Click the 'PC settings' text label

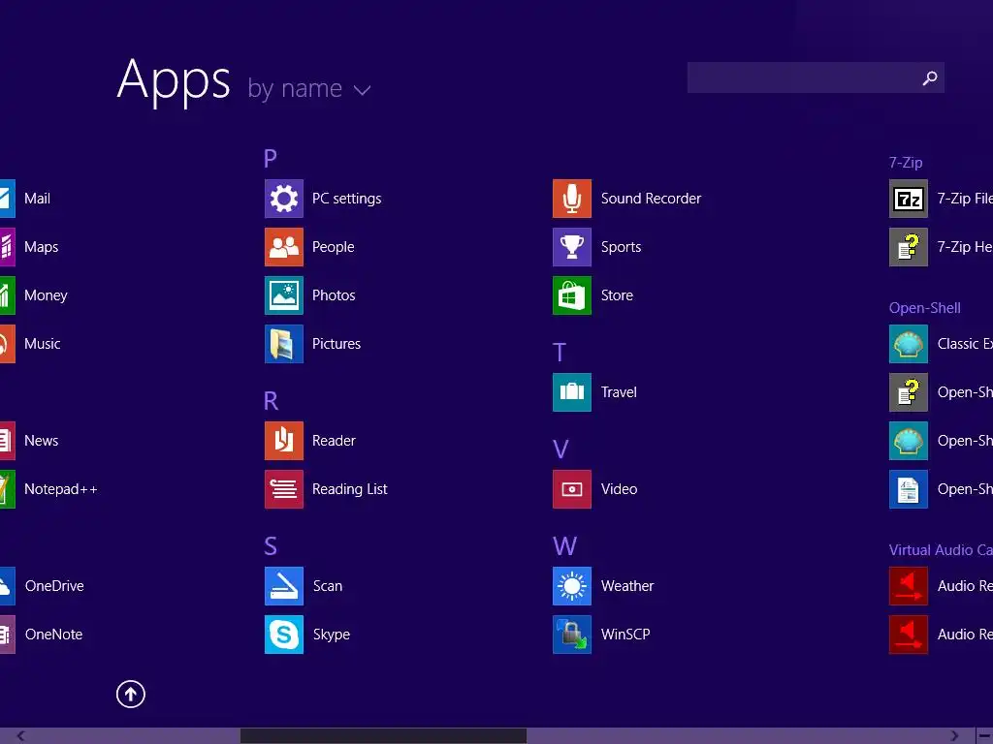(346, 199)
